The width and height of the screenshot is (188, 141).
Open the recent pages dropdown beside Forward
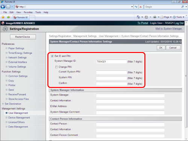(x=12, y=7)
